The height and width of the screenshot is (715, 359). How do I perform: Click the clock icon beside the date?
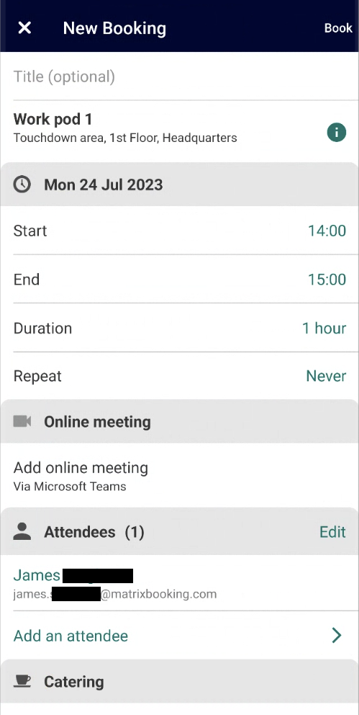click(x=22, y=185)
